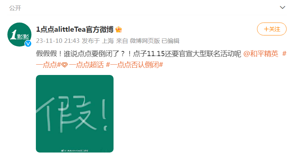The height and width of the screenshot is (154, 294).
Task: Open the green 1點點 avatar
Action: pos(19,34)
